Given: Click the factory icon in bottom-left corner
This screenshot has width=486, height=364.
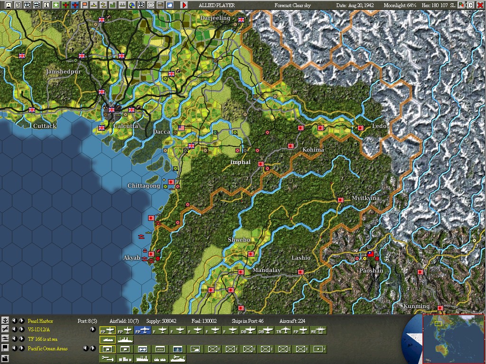Looking at the screenshot, I should (5, 359).
